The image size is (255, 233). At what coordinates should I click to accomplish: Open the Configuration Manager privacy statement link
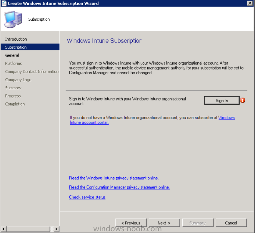119,187
